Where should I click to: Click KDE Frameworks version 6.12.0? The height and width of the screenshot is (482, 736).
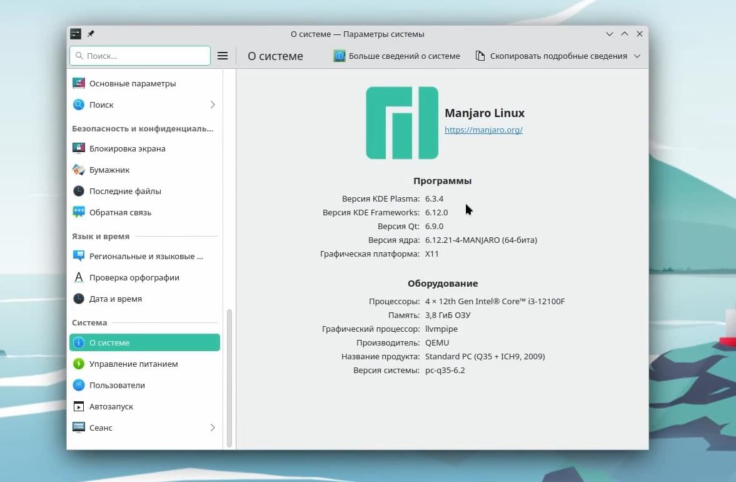pyautogui.click(x=436, y=212)
